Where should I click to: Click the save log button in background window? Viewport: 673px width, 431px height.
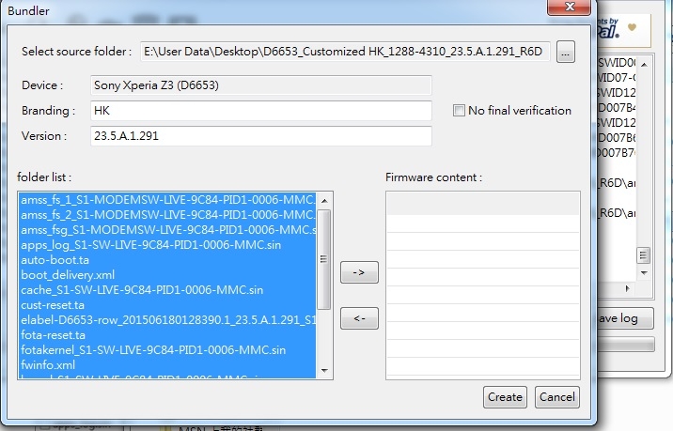point(626,318)
